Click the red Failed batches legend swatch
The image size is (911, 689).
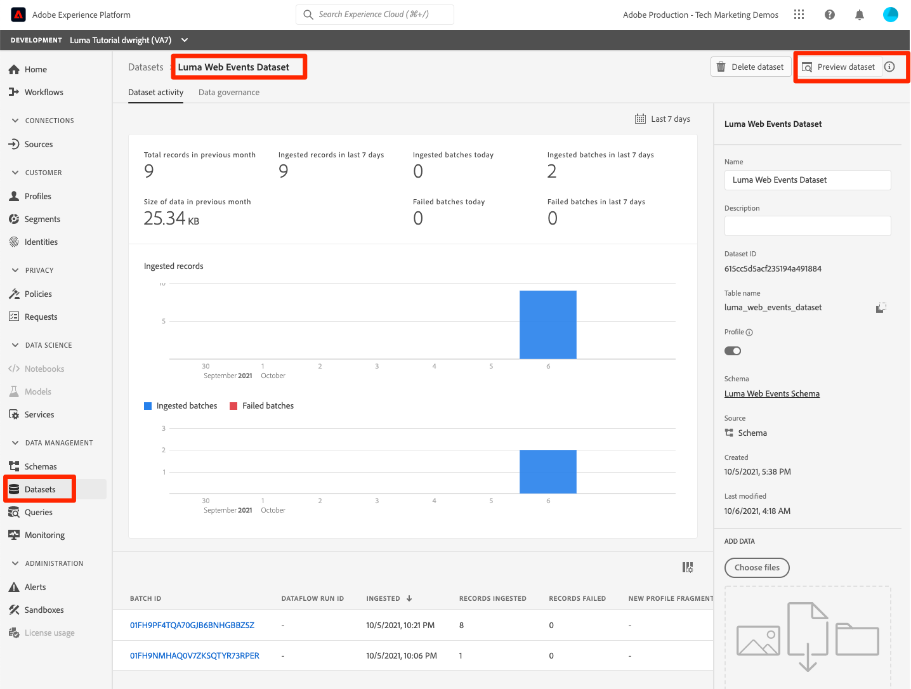pos(233,406)
